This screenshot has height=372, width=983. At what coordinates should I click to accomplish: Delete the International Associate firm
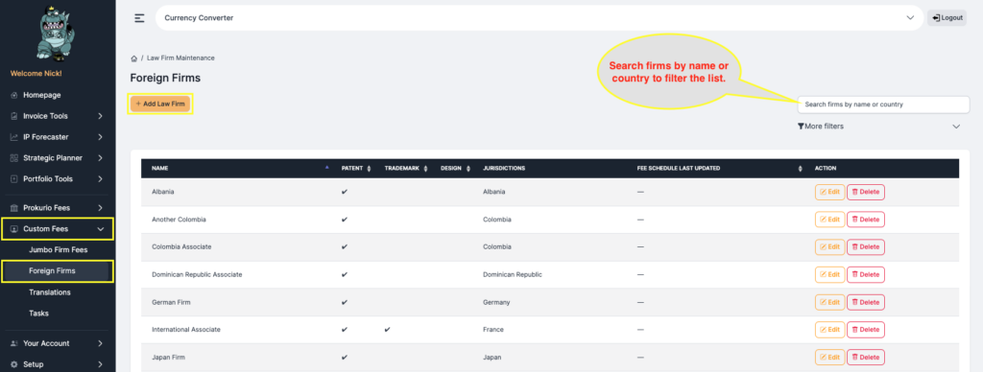click(866, 330)
